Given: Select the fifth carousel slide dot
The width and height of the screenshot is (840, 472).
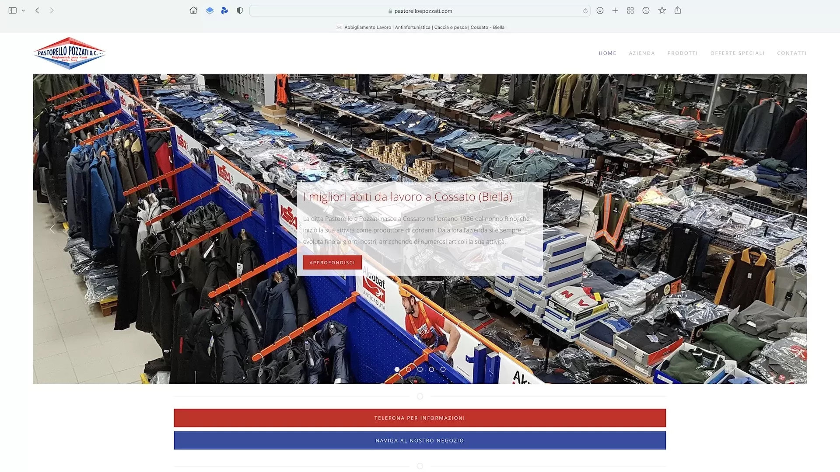Looking at the screenshot, I should click(x=443, y=369).
